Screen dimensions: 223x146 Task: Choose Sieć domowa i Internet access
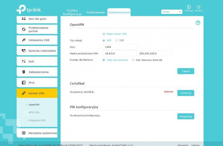point(133,60)
